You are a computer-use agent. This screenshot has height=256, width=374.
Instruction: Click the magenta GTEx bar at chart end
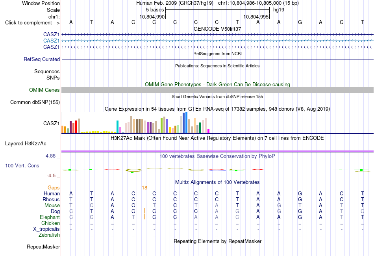[x=209, y=131]
